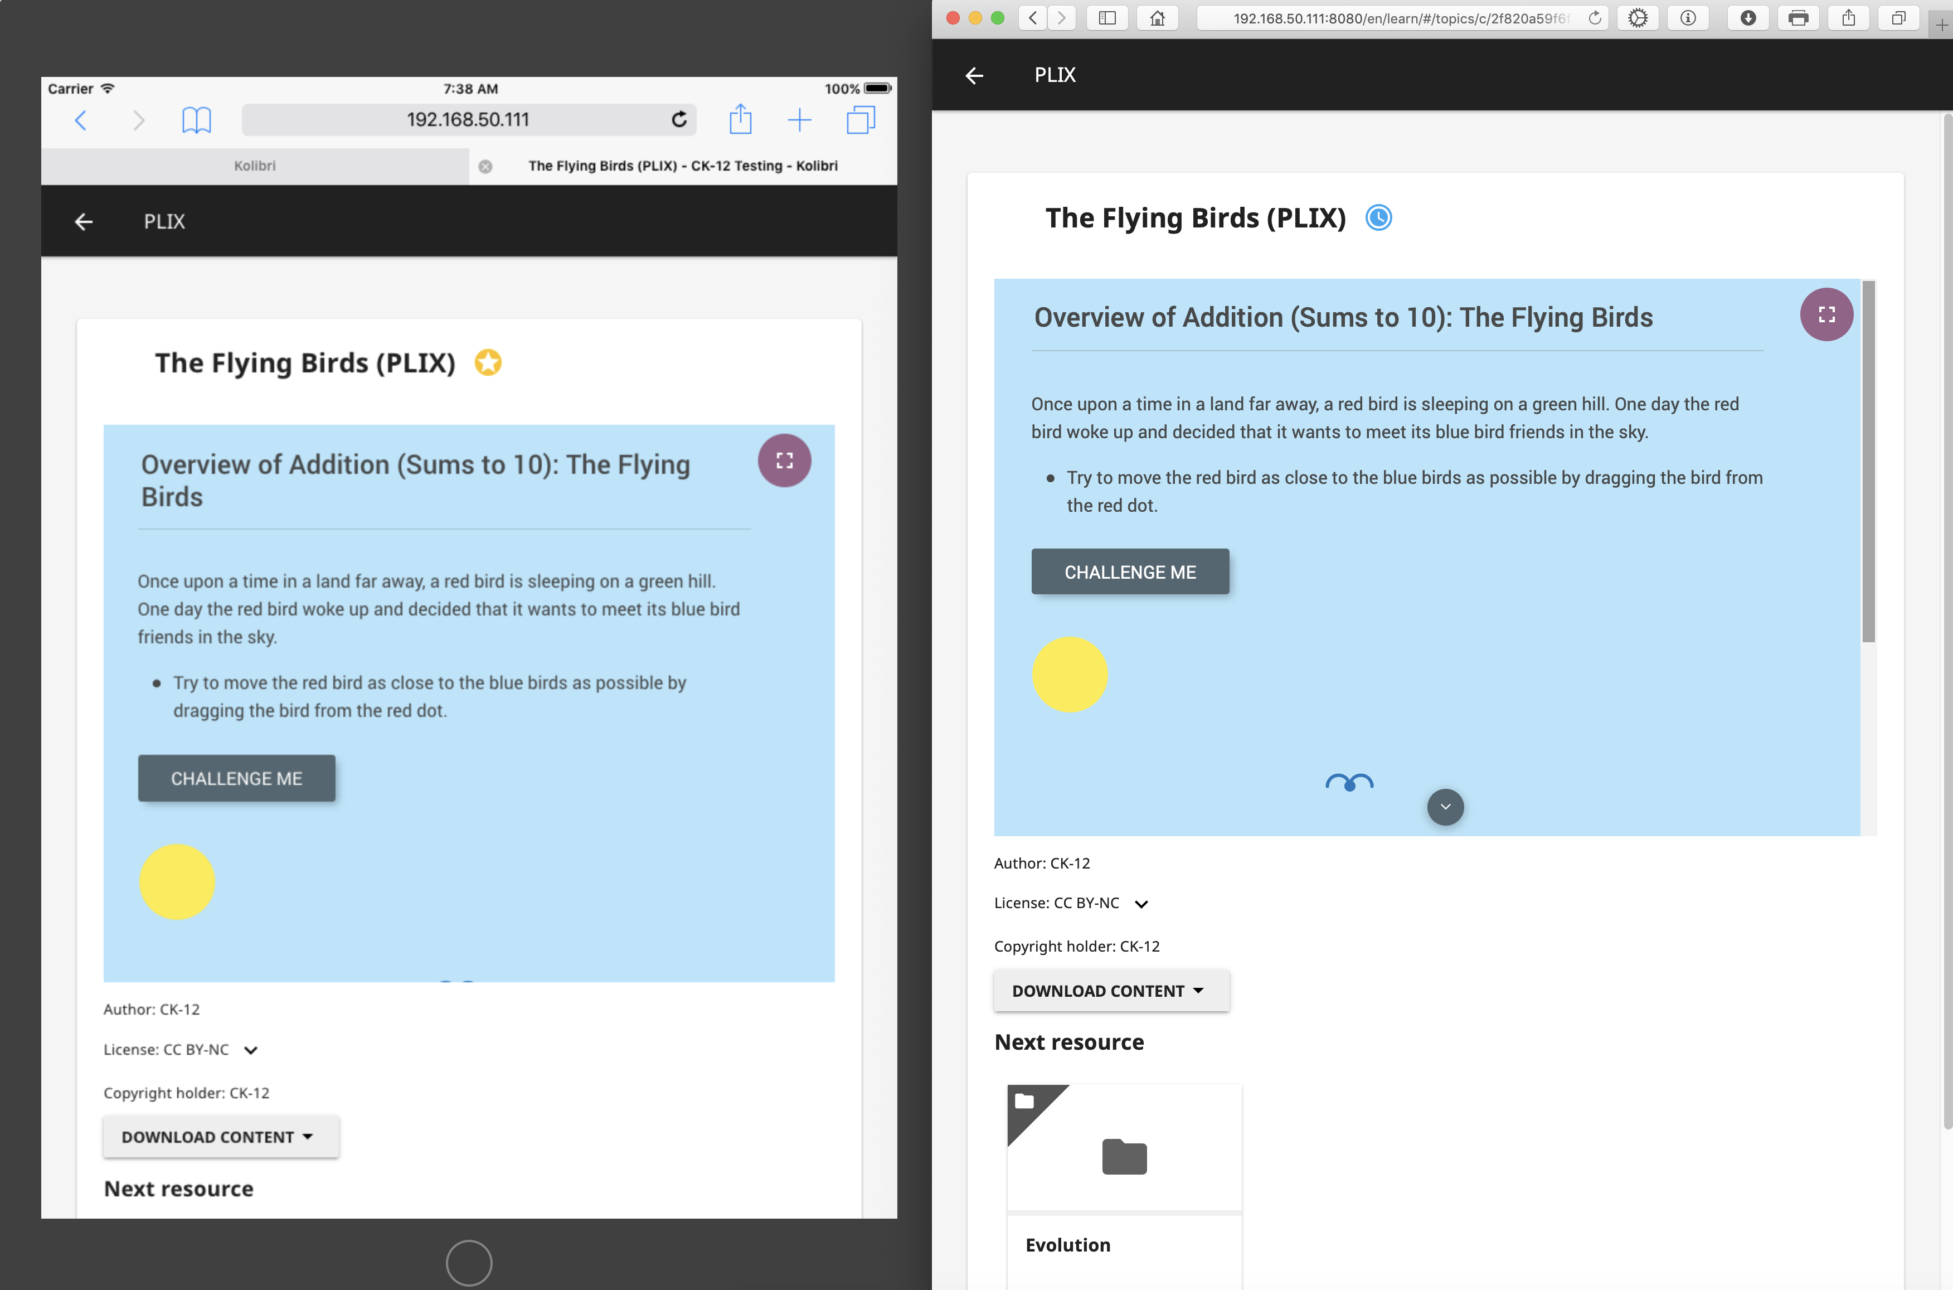Image resolution: width=1953 pixels, height=1290 pixels.
Task: Click back arrow in iPad PLIX header
Action: pyautogui.click(x=83, y=221)
